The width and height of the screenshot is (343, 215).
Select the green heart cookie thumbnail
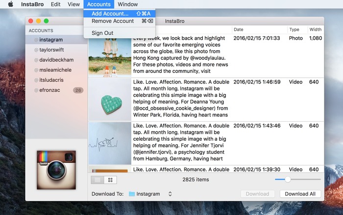point(110,100)
